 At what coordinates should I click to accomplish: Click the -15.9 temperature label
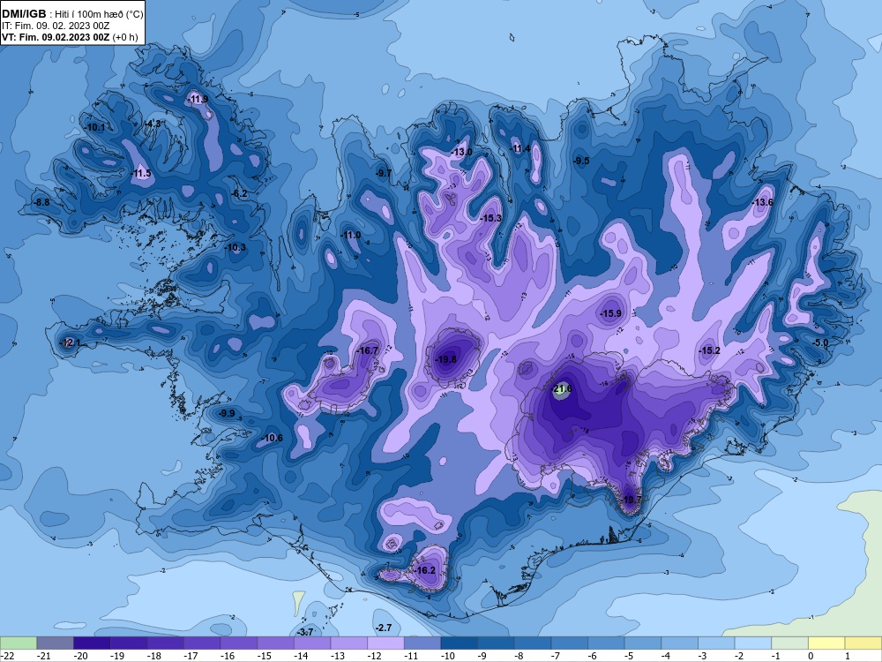tap(611, 313)
